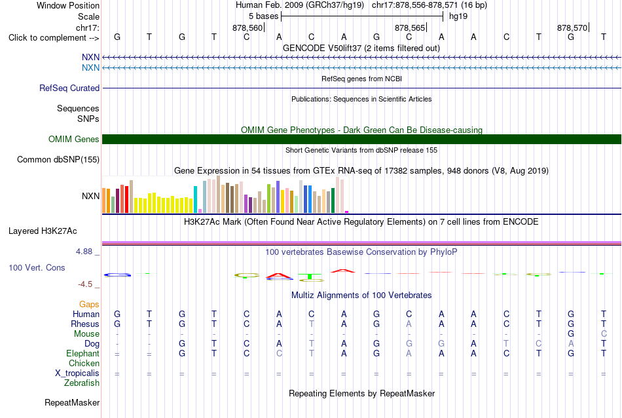Select the Rhesus species label
Screen dimensions: 622x418
(85, 324)
